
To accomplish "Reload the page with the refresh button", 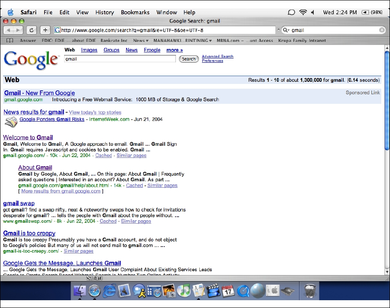I will [x=31, y=30].
